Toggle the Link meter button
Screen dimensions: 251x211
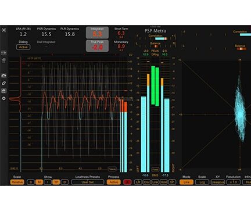click(x=155, y=182)
